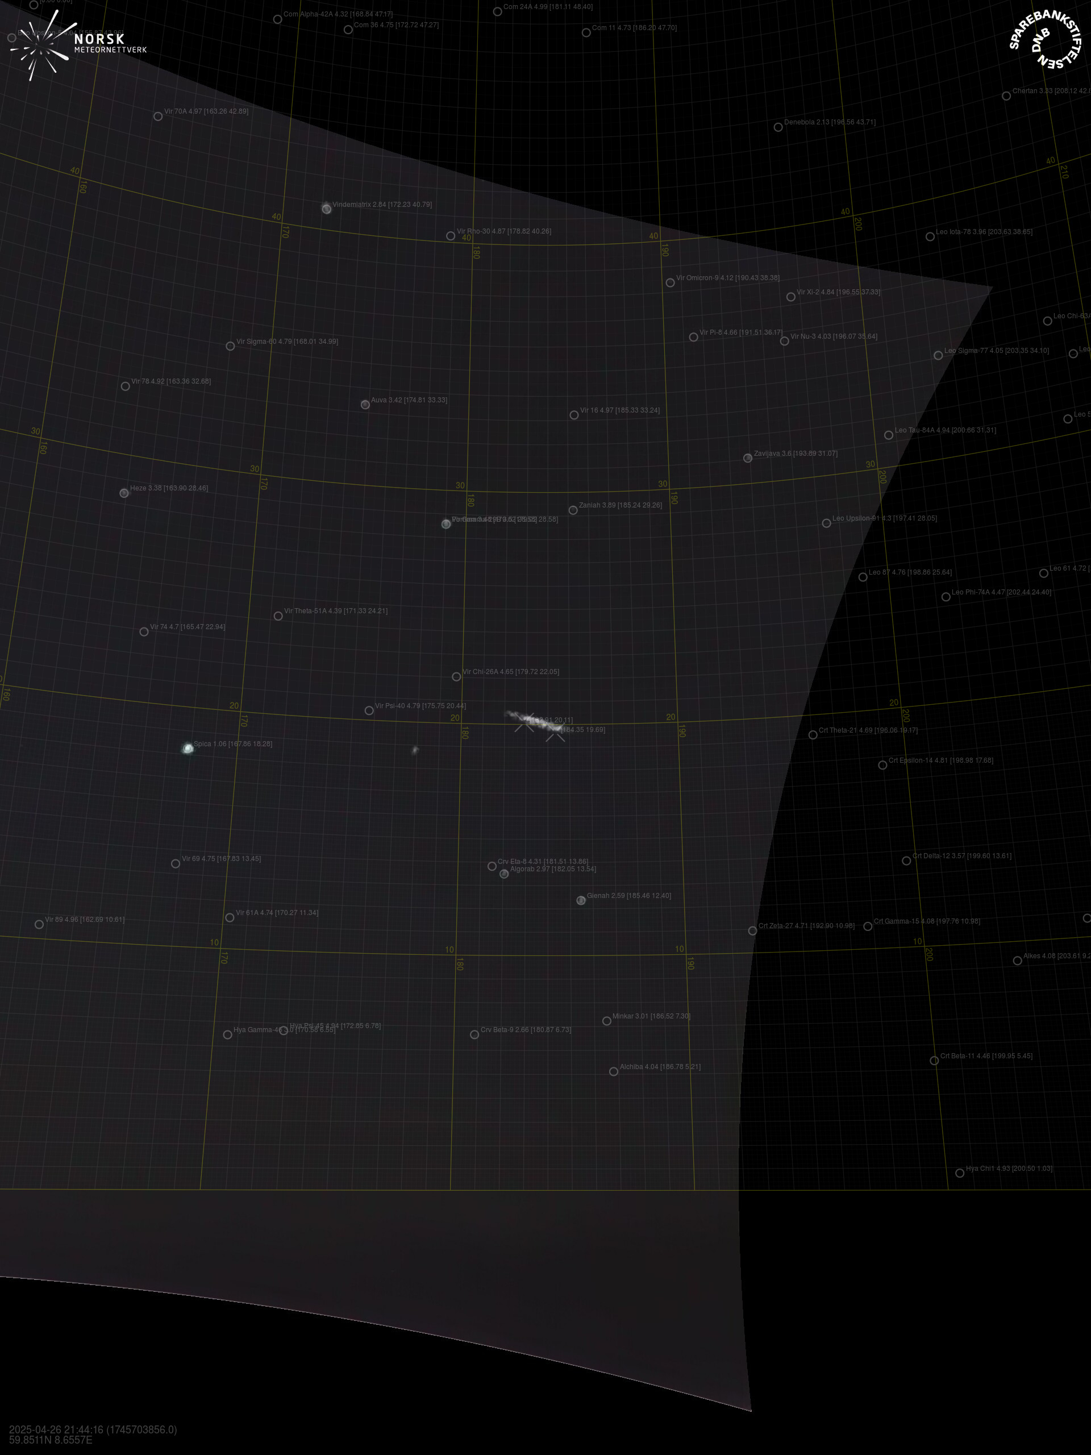Select the Chertan star circle

pyautogui.click(x=1006, y=96)
